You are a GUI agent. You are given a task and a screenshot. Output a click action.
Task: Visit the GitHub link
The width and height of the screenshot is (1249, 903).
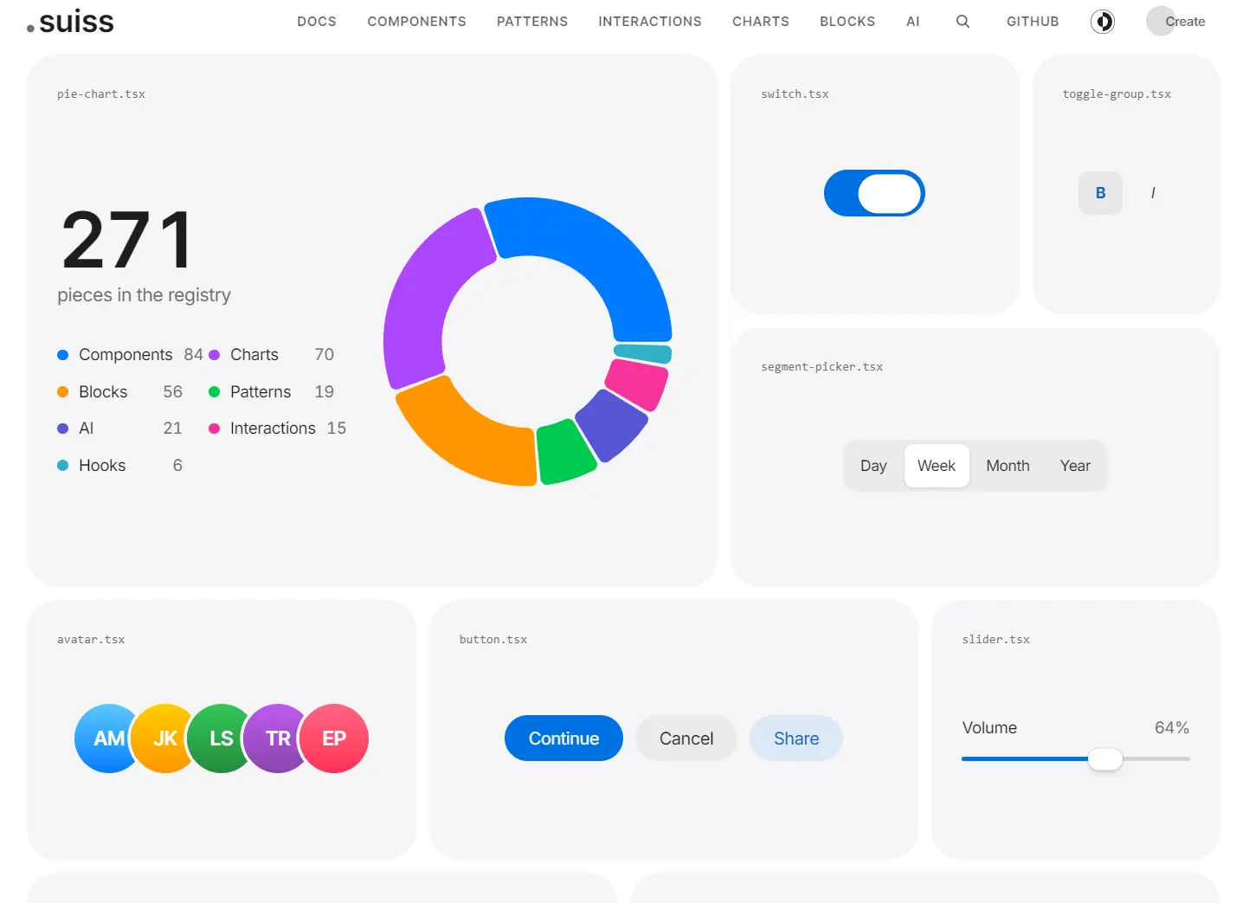pos(1033,22)
